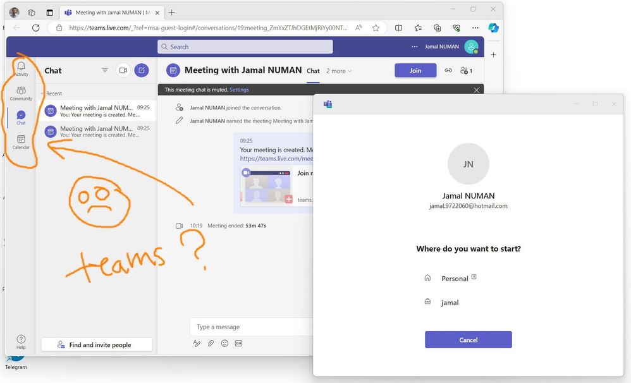631x383 pixels.
Task: Cancel the Where do you want to start dialog
Action: coord(469,339)
